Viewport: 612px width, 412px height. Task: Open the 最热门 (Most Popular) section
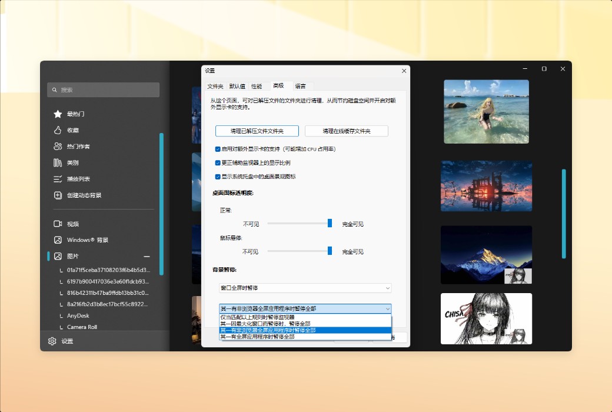tap(79, 114)
